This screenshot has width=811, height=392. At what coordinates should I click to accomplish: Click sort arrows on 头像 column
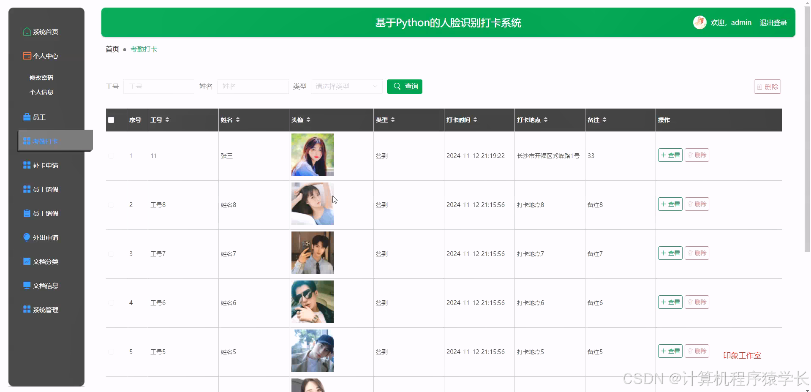(308, 120)
